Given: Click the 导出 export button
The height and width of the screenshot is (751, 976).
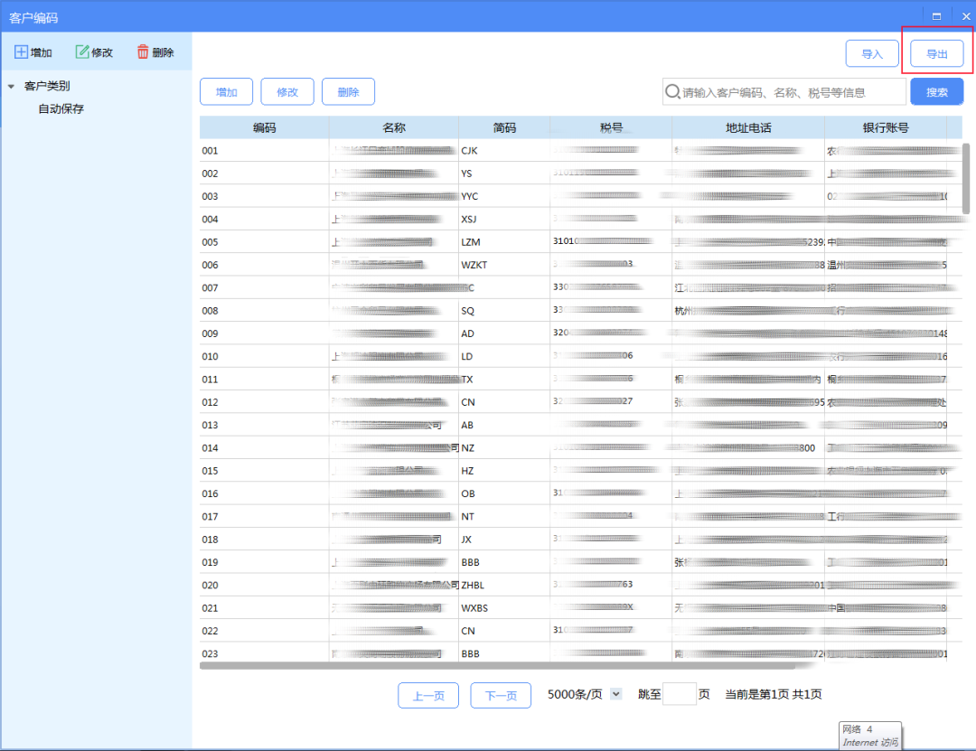Looking at the screenshot, I should 937,53.
